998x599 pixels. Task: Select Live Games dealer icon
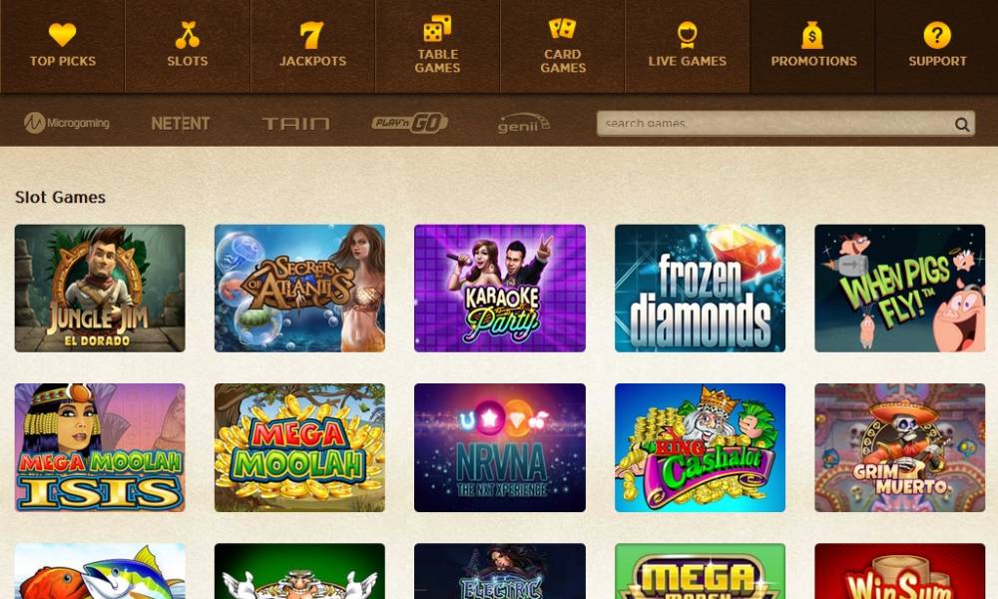(688, 35)
